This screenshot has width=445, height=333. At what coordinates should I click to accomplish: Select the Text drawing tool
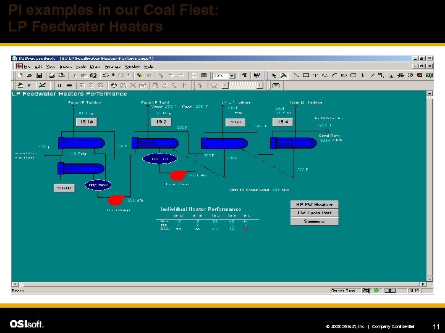pyautogui.click(x=315, y=75)
